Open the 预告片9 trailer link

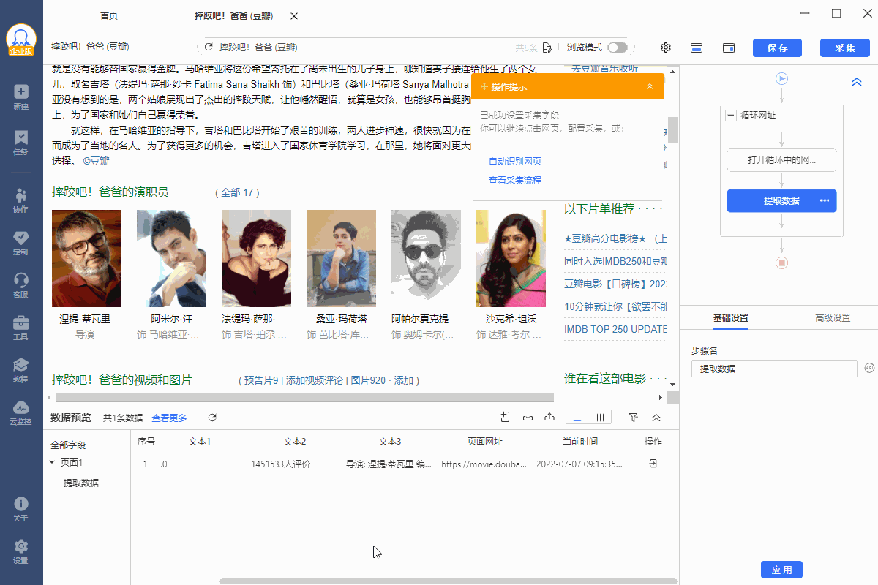(261, 380)
